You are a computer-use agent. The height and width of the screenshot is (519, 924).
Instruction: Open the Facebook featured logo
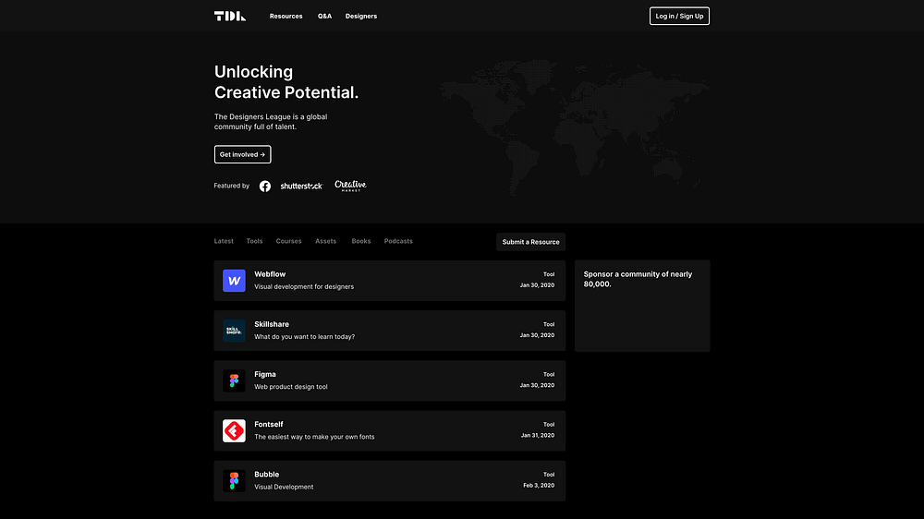[x=265, y=187]
